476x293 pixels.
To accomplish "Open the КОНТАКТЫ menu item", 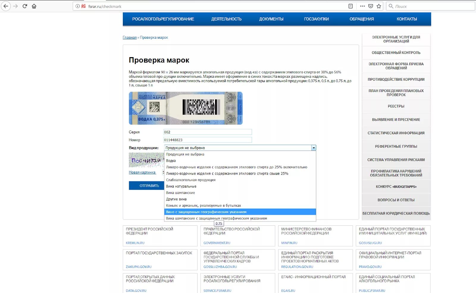I will 407,19.
